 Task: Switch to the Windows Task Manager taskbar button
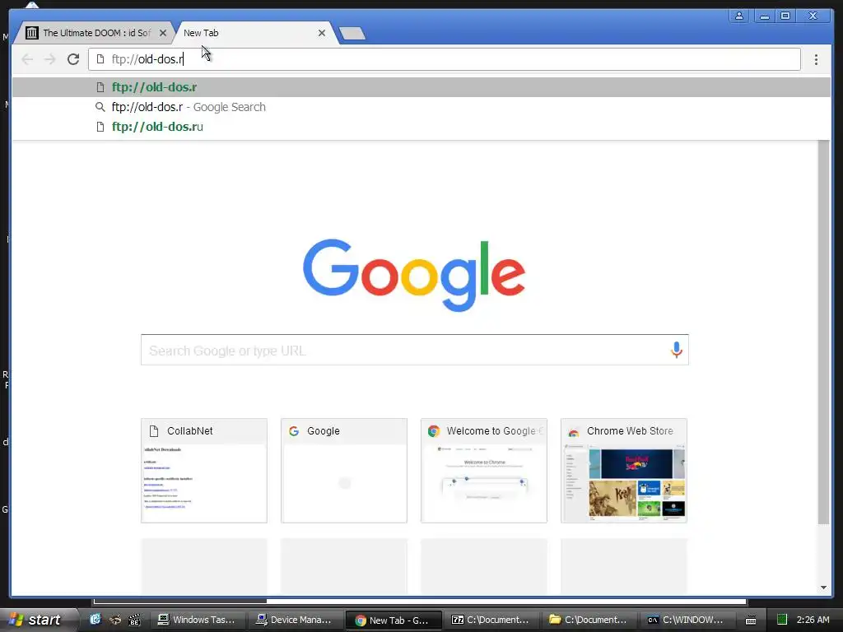[196, 620]
